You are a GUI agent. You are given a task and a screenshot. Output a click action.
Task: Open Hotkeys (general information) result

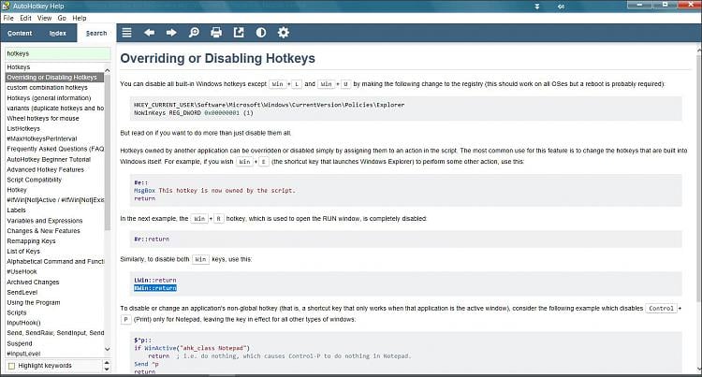point(49,98)
